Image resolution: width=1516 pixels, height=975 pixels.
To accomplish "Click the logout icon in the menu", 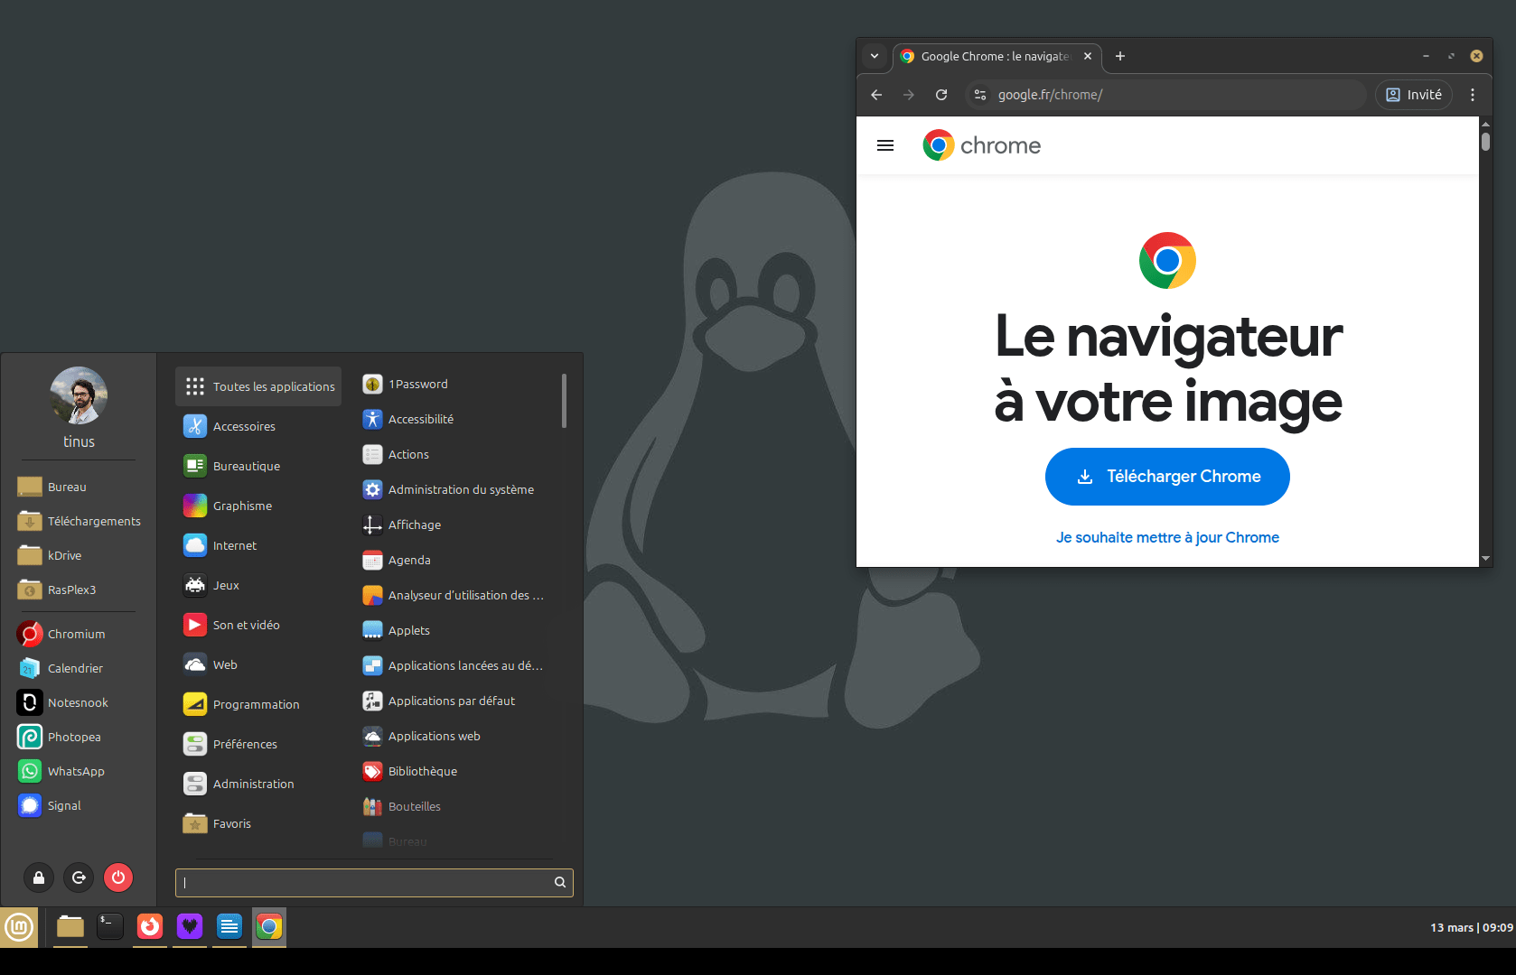I will pos(79,877).
